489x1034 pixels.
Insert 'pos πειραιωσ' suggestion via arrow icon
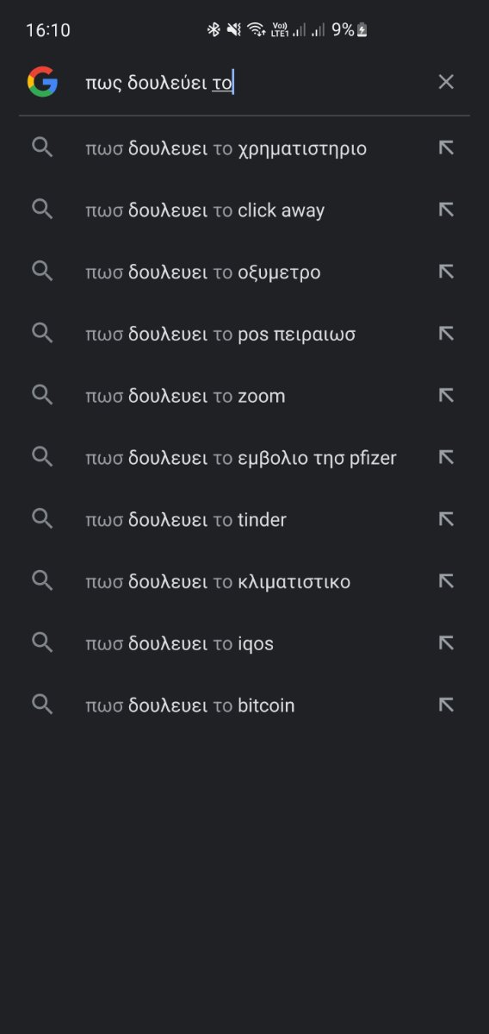(446, 334)
